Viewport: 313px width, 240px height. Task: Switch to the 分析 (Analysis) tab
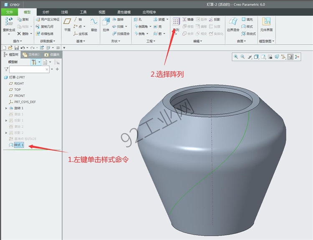46,12
